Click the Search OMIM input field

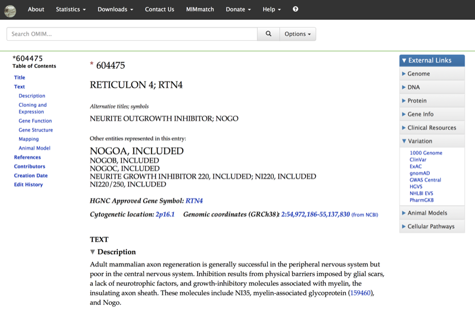[x=132, y=34]
